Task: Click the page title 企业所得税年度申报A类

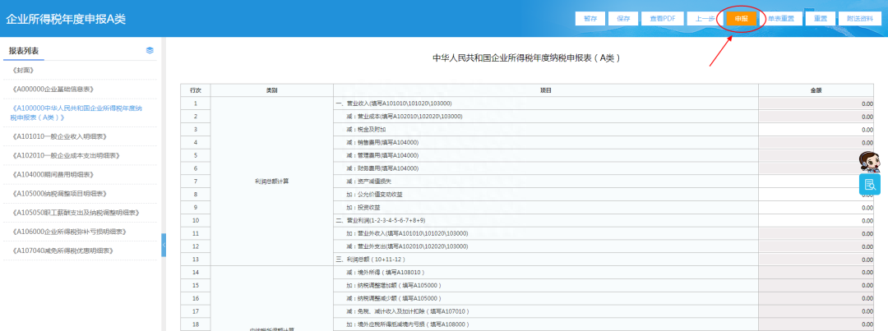Action: coord(66,19)
